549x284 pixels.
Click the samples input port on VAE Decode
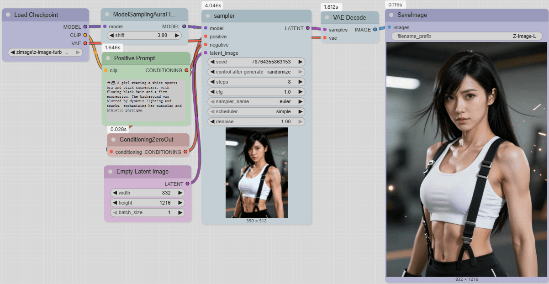pyautogui.click(x=325, y=30)
